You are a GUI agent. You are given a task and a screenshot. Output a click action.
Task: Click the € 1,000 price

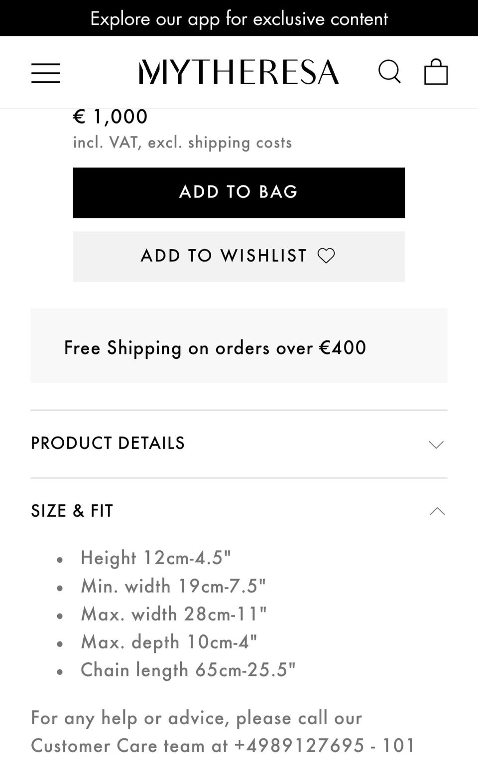111,117
